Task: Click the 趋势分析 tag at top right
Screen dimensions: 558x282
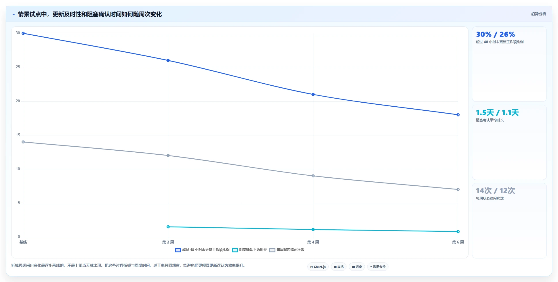Action: 538,14
